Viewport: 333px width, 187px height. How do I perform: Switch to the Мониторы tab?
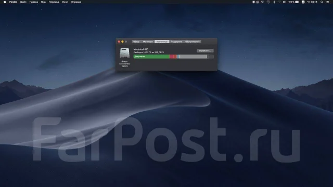[148, 42]
